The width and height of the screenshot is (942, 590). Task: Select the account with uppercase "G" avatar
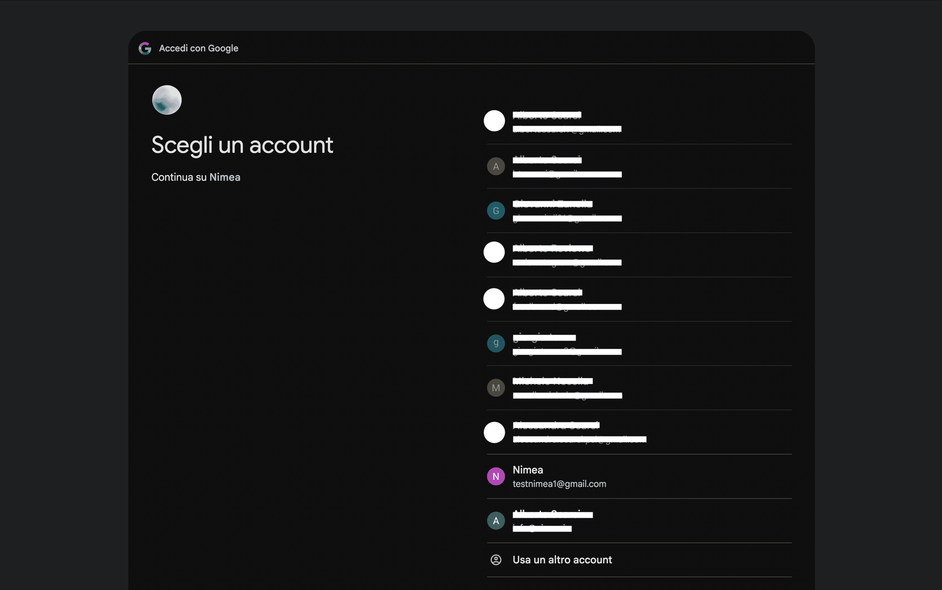coord(639,211)
